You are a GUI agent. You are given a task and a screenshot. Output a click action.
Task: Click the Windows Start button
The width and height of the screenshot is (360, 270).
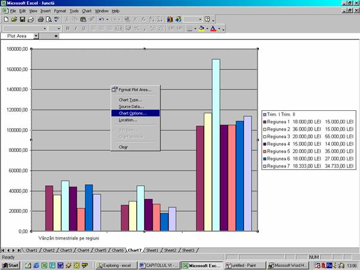tap(11, 265)
